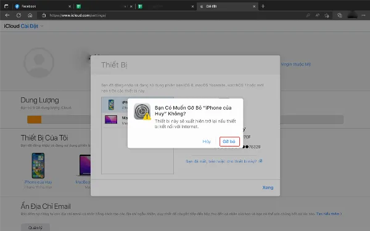View site lock information icon
This screenshot has width=370, height=231.
(x=44, y=15)
